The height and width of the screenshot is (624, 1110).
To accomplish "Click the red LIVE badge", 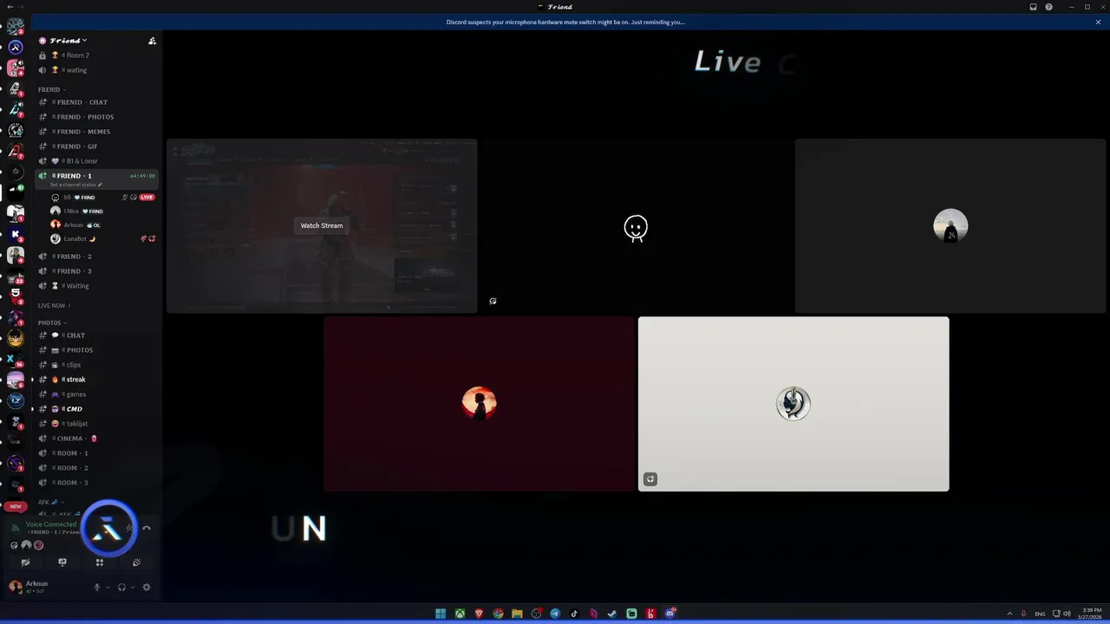I will 147,198.
